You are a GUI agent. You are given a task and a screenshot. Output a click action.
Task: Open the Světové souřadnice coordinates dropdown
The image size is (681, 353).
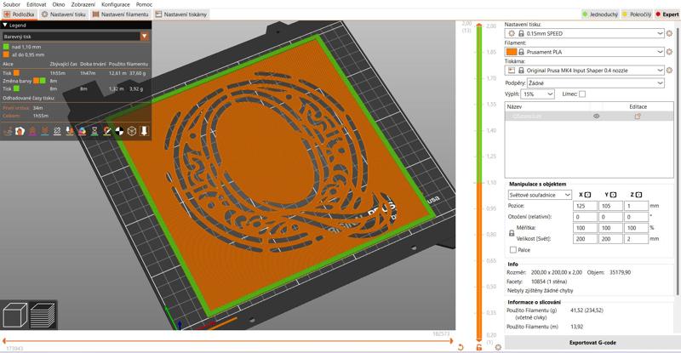(x=540, y=196)
